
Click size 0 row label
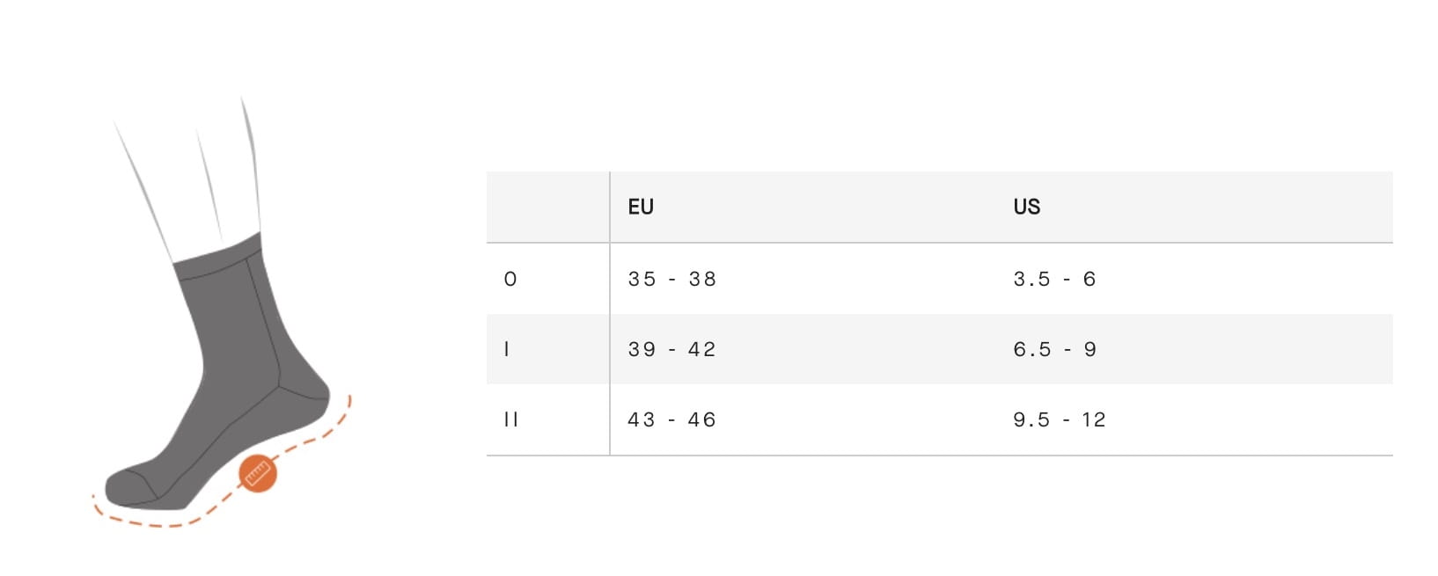[x=510, y=279]
